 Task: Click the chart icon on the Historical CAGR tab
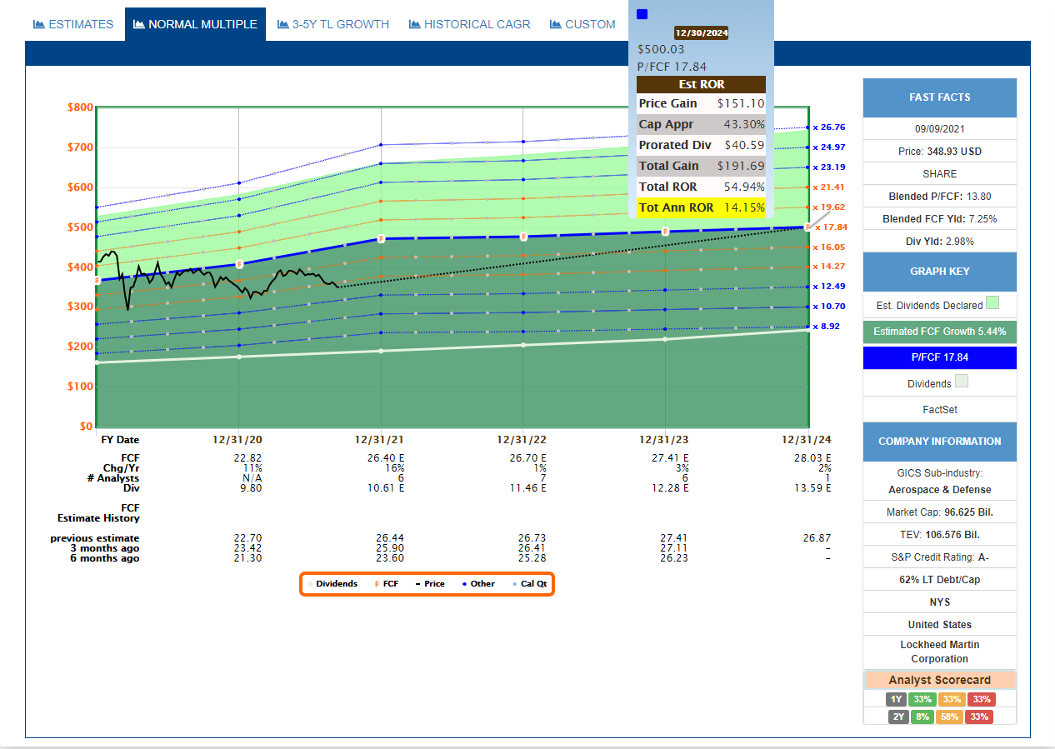tap(414, 24)
